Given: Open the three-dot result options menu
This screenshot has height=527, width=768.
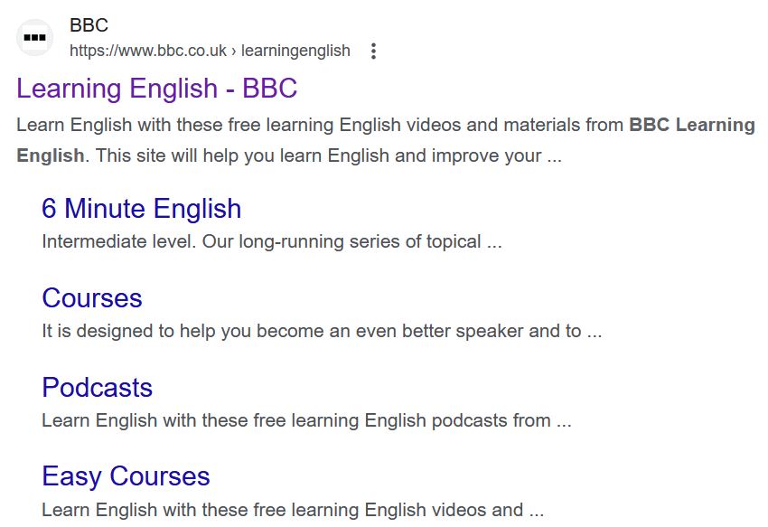Looking at the screenshot, I should coord(373,51).
